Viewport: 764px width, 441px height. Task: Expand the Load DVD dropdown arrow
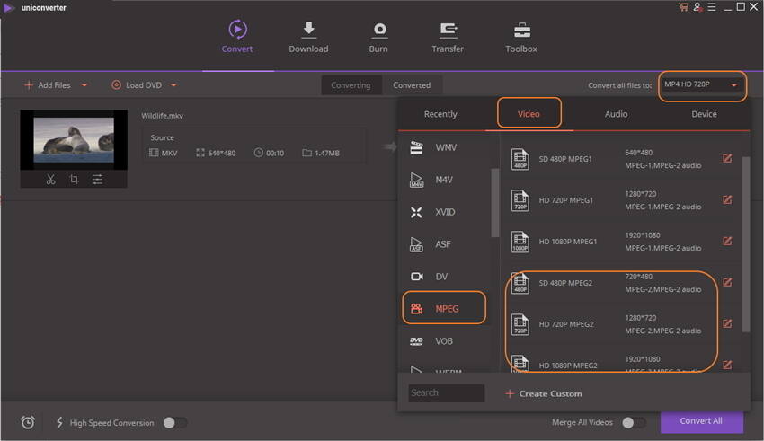[x=173, y=85]
